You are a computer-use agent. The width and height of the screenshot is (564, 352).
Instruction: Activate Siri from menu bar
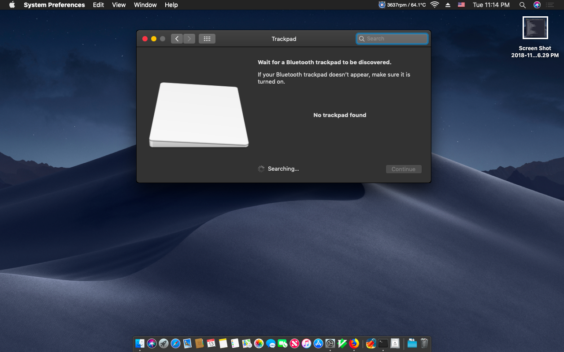click(x=537, y=5)
